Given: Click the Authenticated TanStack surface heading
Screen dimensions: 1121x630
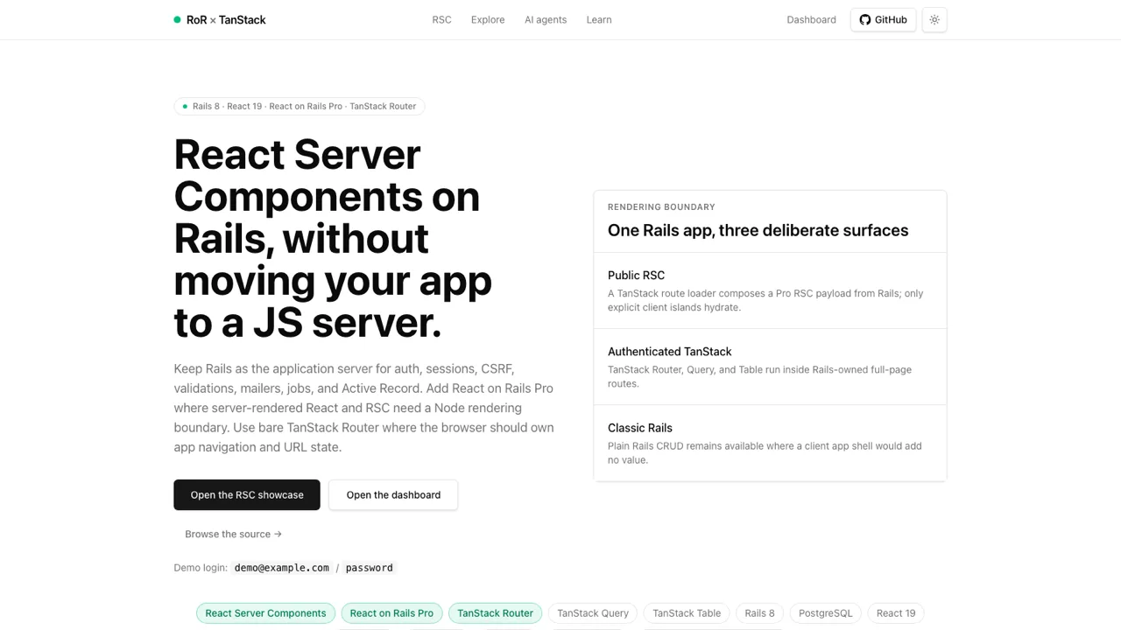Looking at the screenshot, I should (670, 352).
